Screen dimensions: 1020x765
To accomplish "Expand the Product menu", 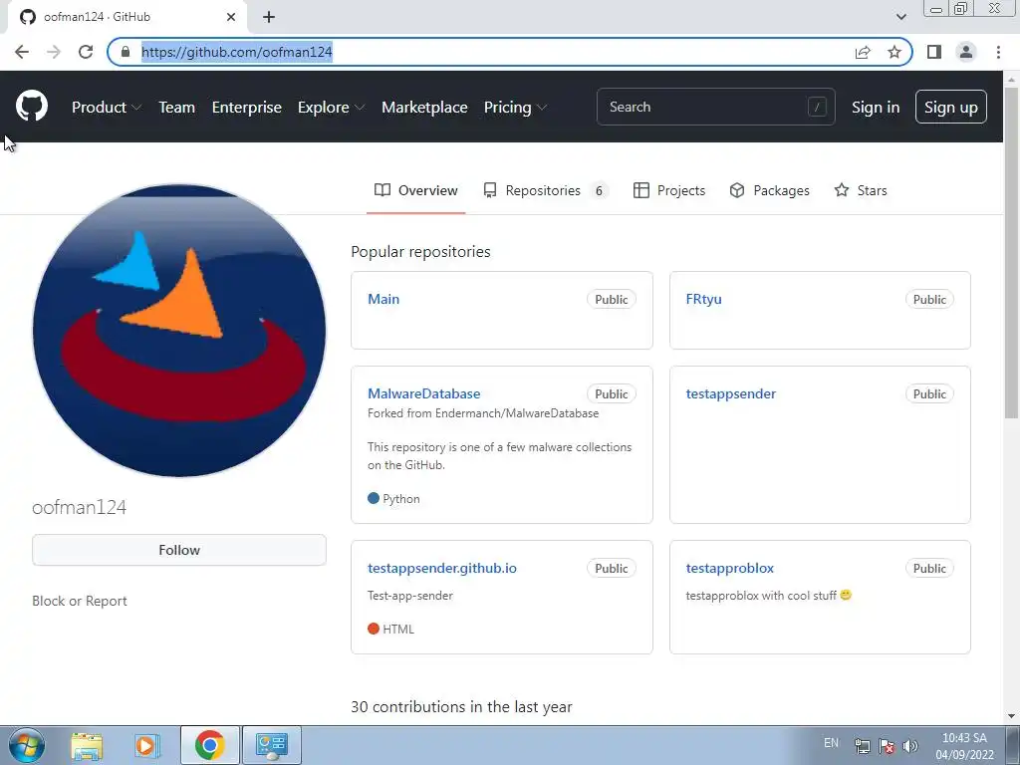I will click(106, 108).
